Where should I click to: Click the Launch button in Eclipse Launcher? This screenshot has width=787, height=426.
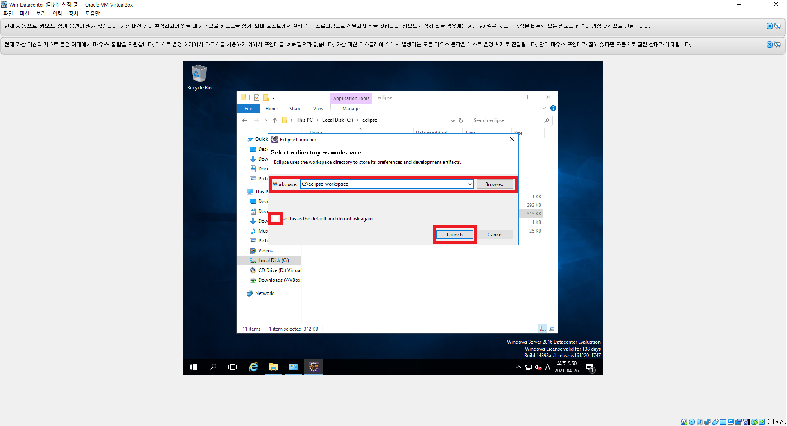click(455, 235)
